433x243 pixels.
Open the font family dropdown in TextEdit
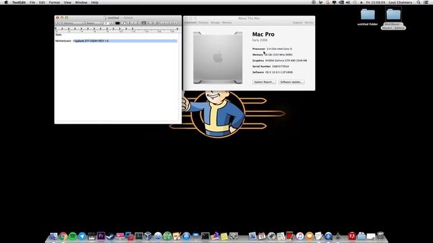click(x=74, y=23)
